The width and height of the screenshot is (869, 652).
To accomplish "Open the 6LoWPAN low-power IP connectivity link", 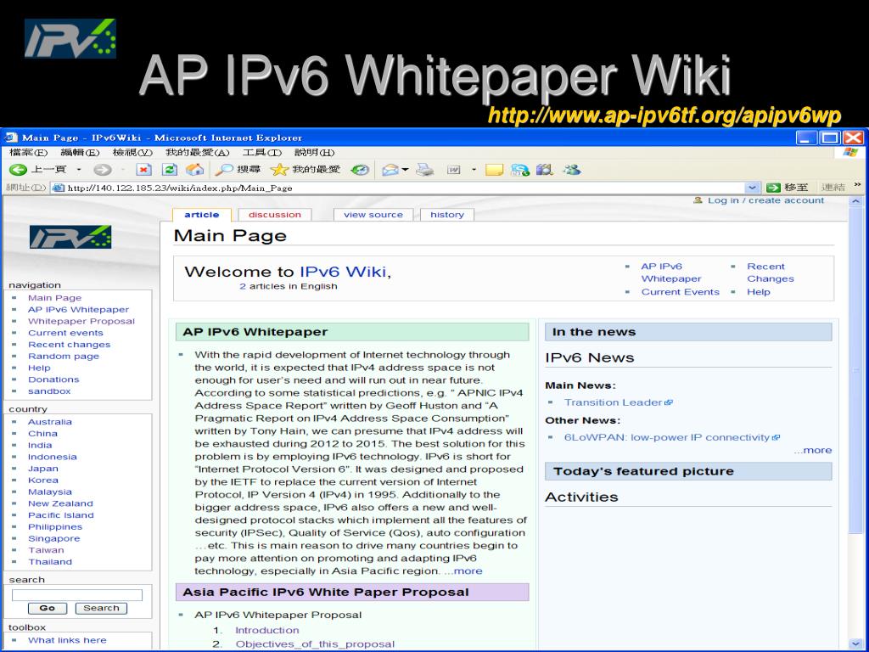I will 667,437.
